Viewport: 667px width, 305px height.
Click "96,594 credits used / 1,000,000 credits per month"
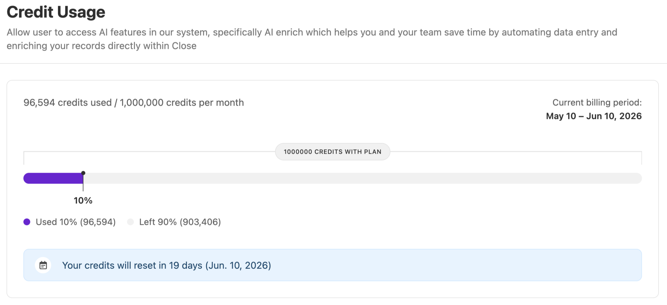coord(134,103)
